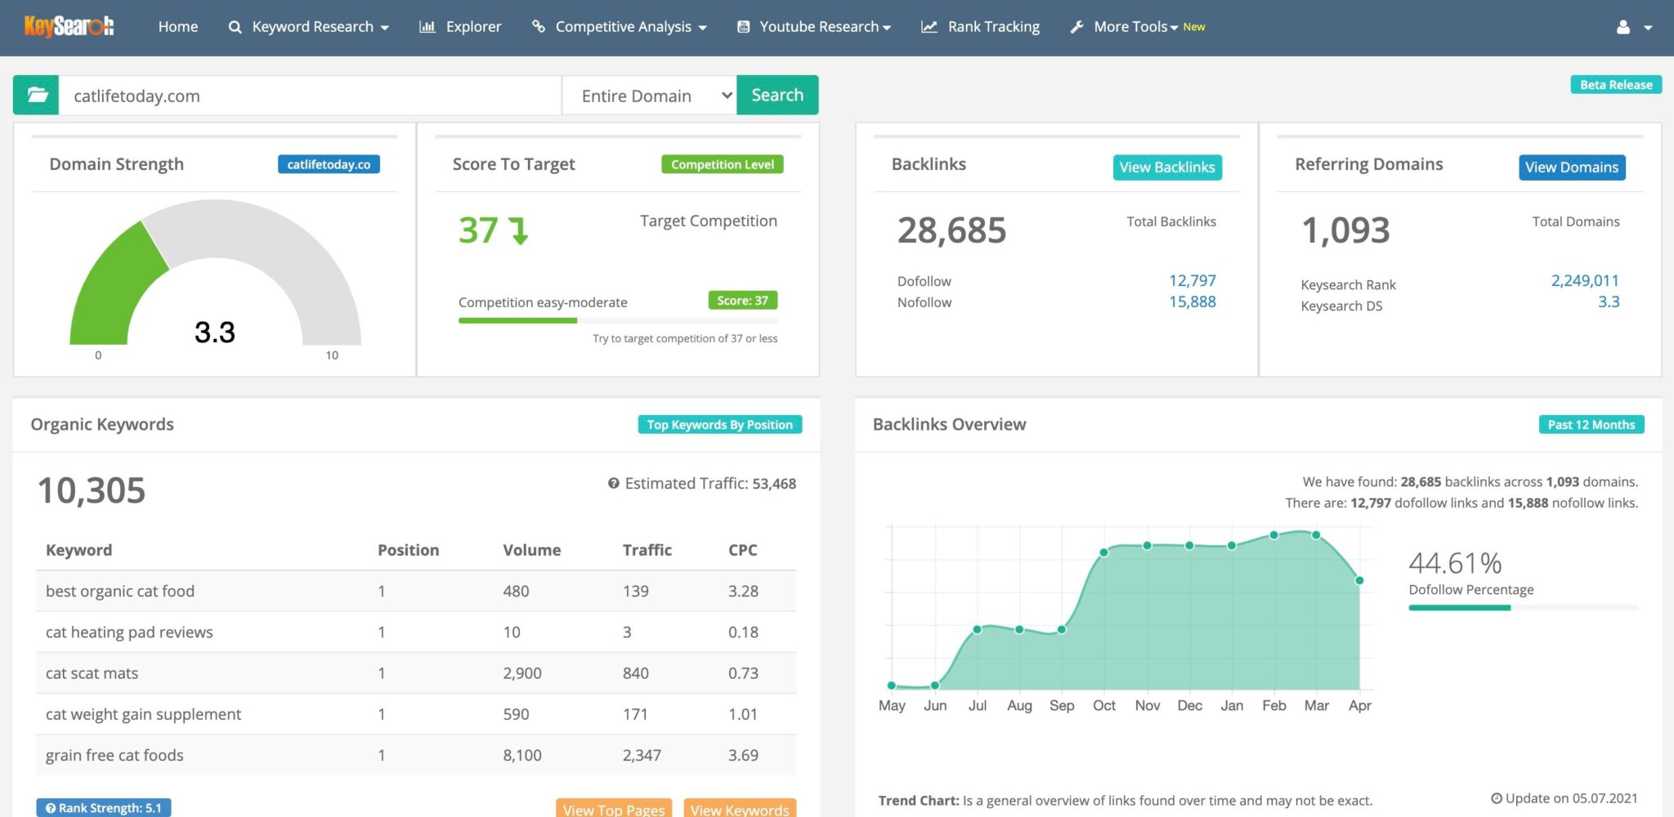Click the 44.61% dofollow value
This screenshot has width=1674, height=817.
1455,563
